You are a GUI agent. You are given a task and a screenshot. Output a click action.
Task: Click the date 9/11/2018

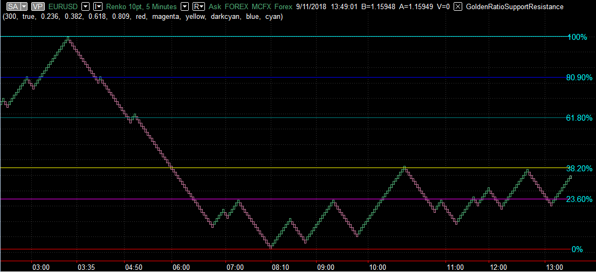pos(312,7)
